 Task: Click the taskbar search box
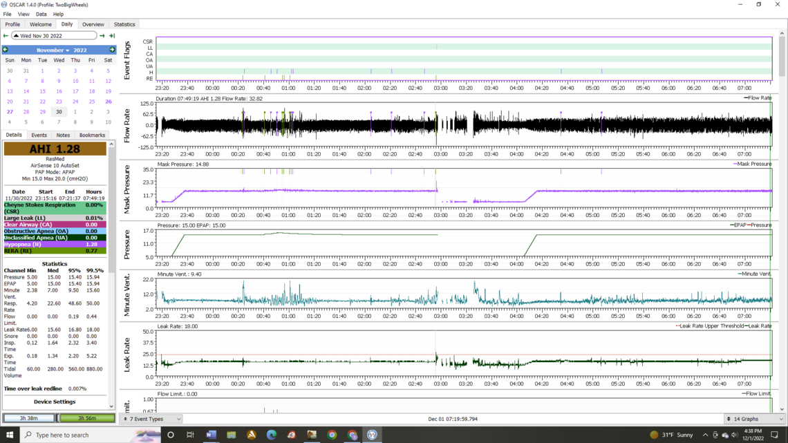point(90,435)
